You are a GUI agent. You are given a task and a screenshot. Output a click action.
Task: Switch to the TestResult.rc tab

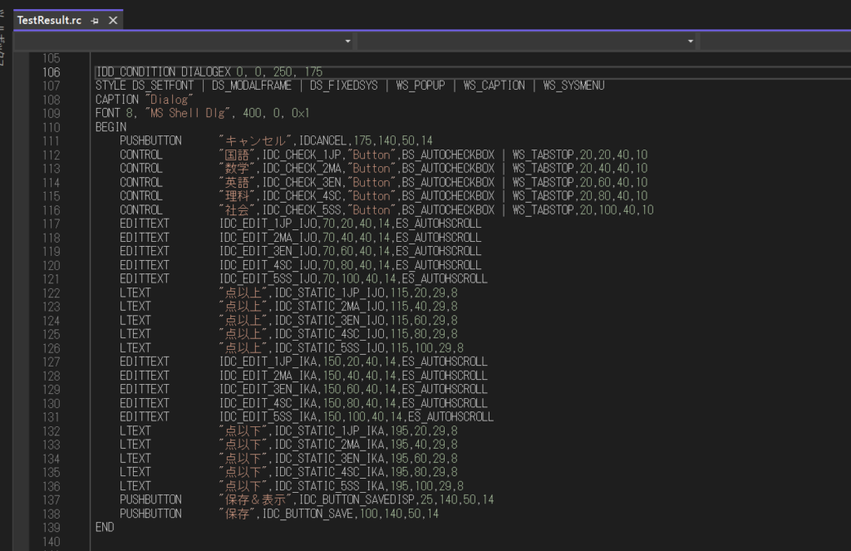48,20
